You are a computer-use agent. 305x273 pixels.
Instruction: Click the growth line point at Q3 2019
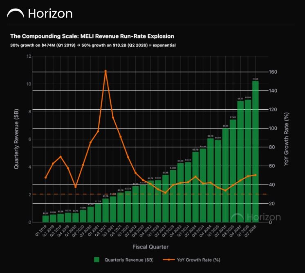[x=61, y=157]
